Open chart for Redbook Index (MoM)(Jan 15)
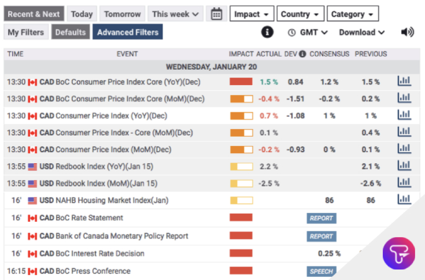The image size is (425, 280). 404,182
